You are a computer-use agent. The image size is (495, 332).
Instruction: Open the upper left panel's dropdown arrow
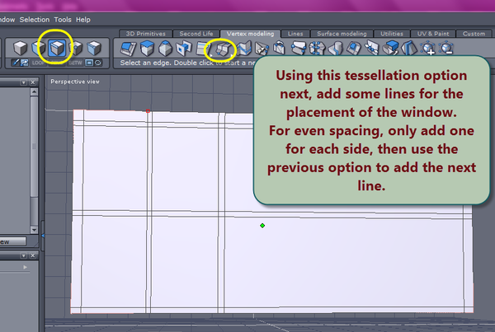tap(24, 82)
